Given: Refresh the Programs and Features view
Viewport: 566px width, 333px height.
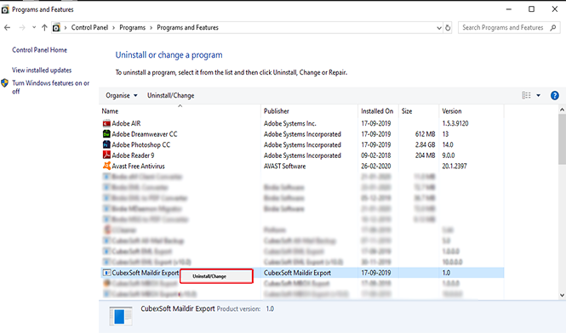Looking at the screenshot, I should point(448,28).
